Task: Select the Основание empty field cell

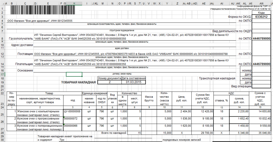Action: click(x=134, y=70)
